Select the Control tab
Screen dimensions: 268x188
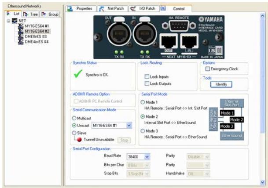point(176,8)
